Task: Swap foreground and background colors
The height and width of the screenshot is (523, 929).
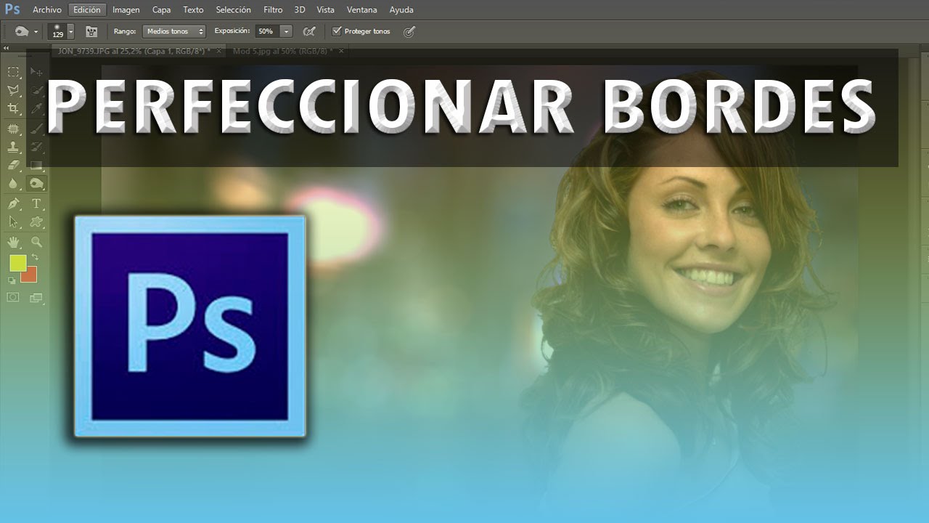Action: tap(34, 258)
